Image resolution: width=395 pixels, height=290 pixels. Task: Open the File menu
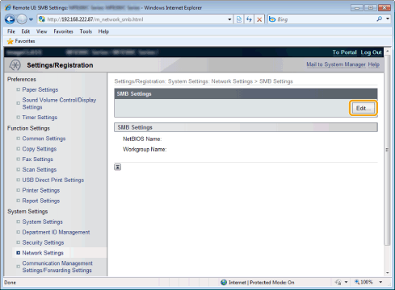[x=11, y=31]
